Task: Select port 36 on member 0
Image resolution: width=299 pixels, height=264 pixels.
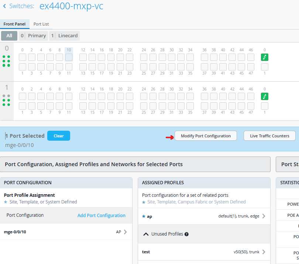Action: tap(205, 57)
